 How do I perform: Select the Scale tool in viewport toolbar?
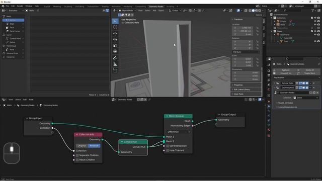(x=115, y=46)
